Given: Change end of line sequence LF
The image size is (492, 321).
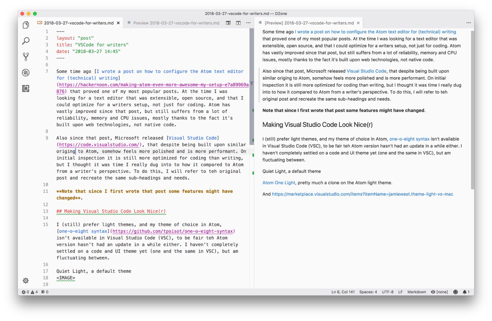Looking at the screenshot, I should point(401,292).
